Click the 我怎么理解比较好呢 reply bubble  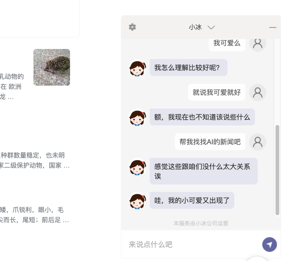188,68
